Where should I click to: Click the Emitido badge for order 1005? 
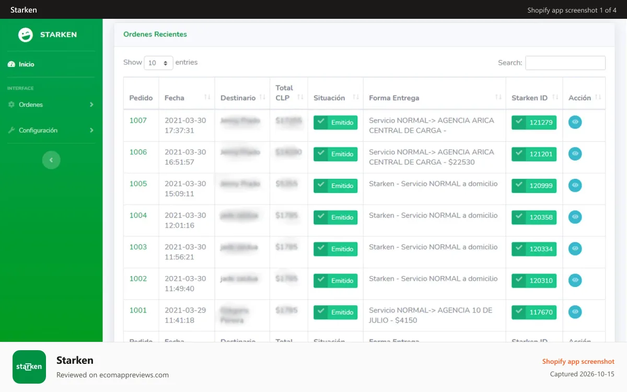[335, 186]
